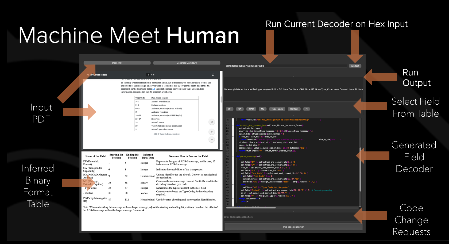Click the Open PDF button

click(117, 63)
